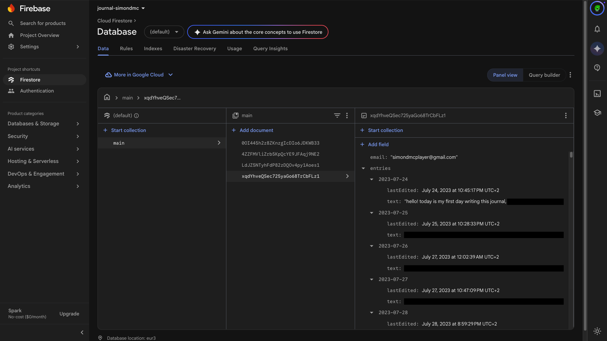The image size is (607, 341).
Task: Select document LdJZ5NTyhFdP82zDQOv4py1Aoes1
Action: [x=290, y=165]
